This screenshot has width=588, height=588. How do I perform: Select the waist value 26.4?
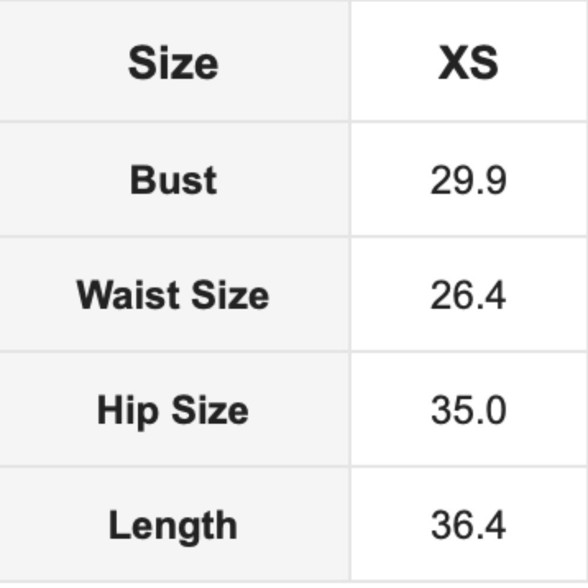[x=468, y=295]
